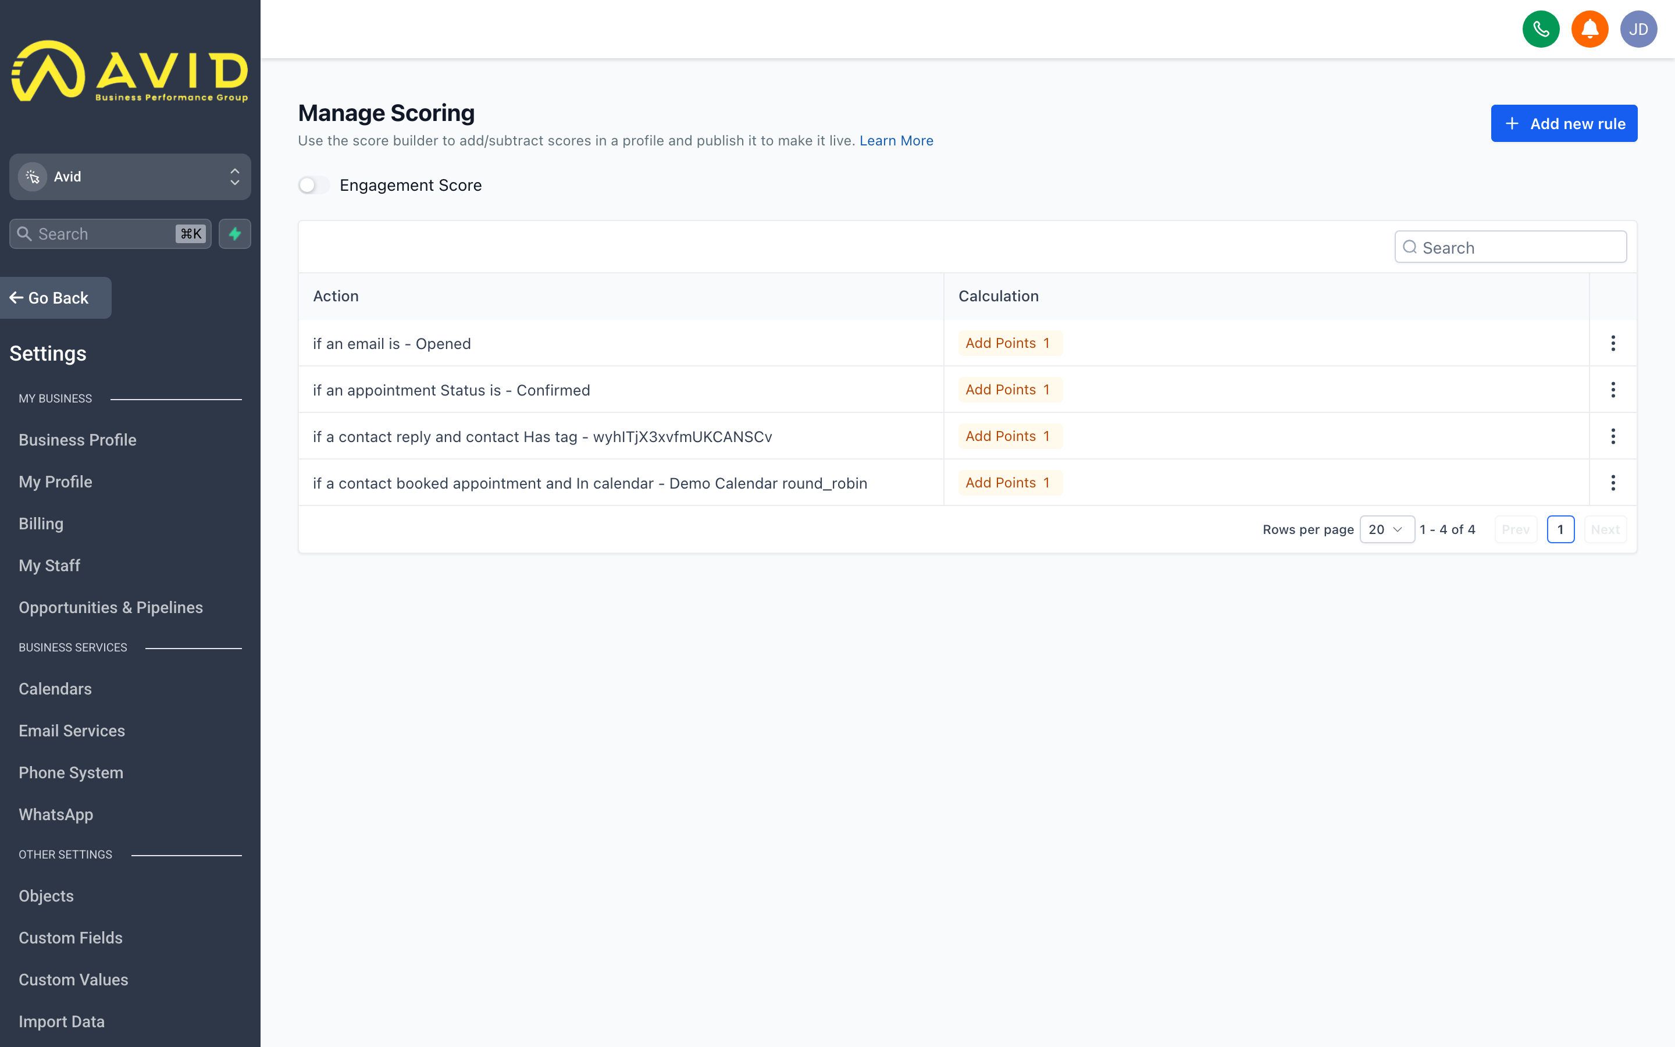
Task: Select 'if an email is - Opened' row text
Action: coord(392,343)
